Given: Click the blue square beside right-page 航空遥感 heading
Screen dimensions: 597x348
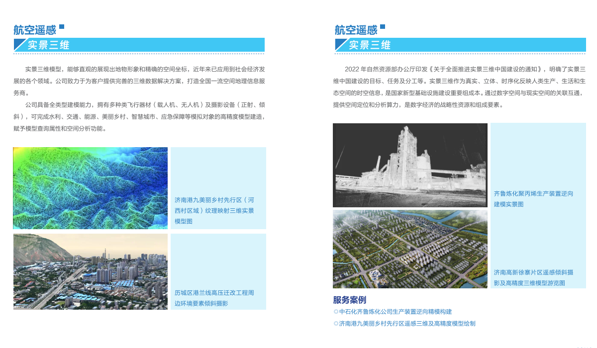Looking at the screenshot, I should click(x=383, y=27).
